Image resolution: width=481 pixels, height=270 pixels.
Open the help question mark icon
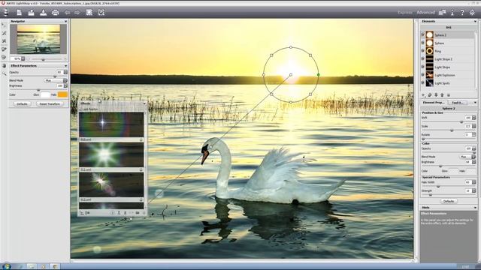(x=462, y=12)
